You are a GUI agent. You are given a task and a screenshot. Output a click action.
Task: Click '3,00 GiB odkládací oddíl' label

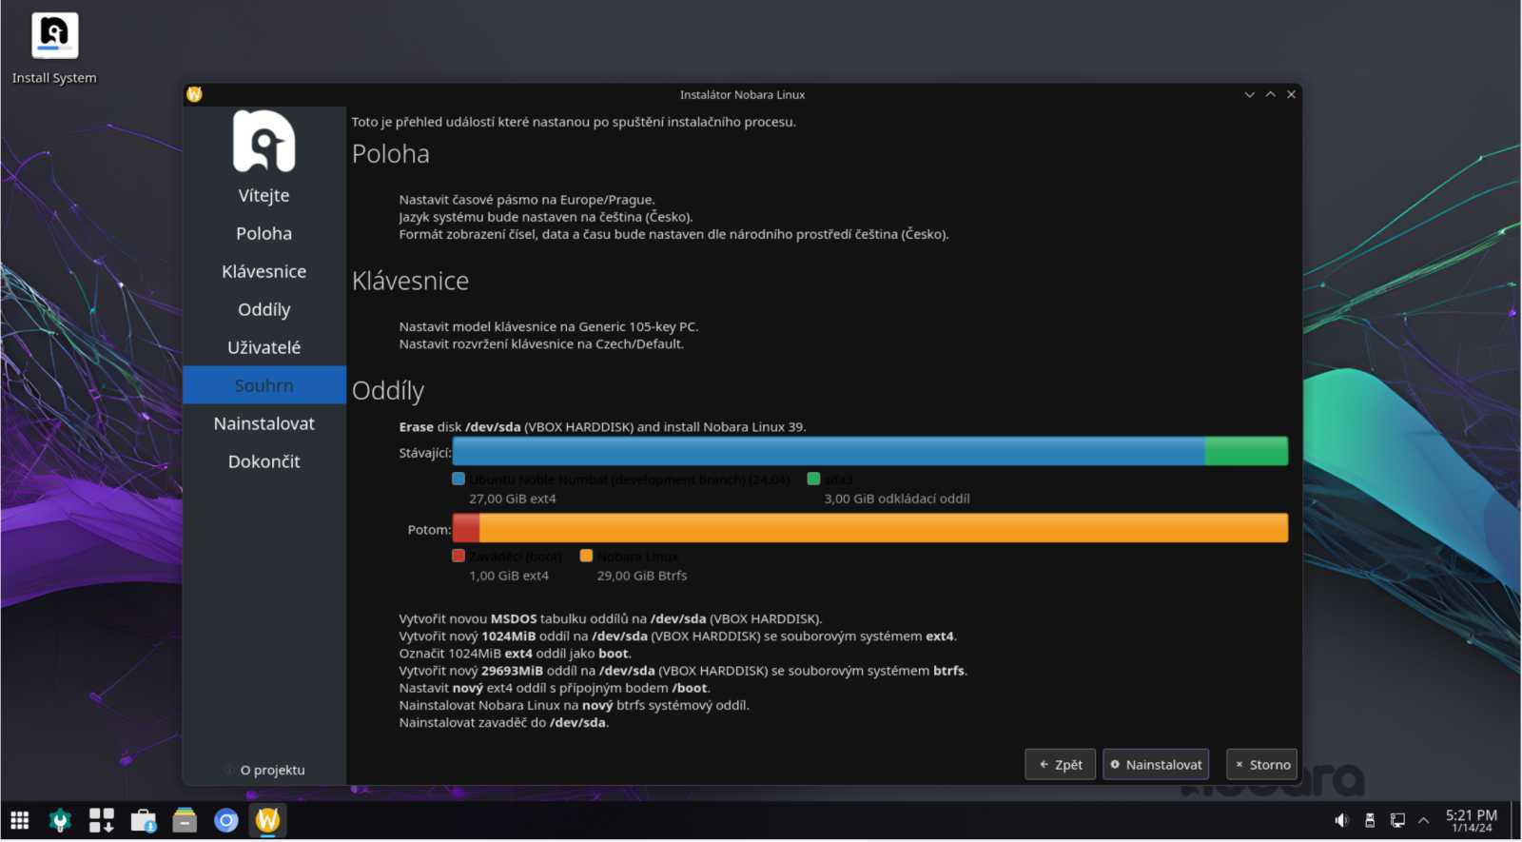click(897, 499)
